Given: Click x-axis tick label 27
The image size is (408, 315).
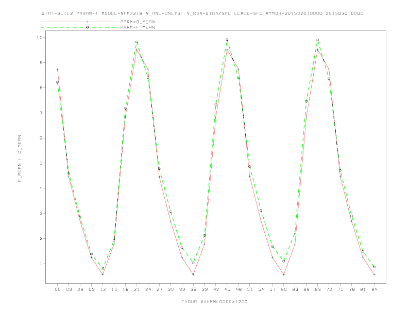Looking at the screenshot, I should [159, 289].
